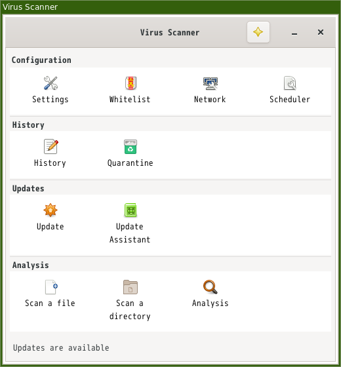Click the Updates are available status text
This screenshot has width=341, height=367.
coord(61,348)
